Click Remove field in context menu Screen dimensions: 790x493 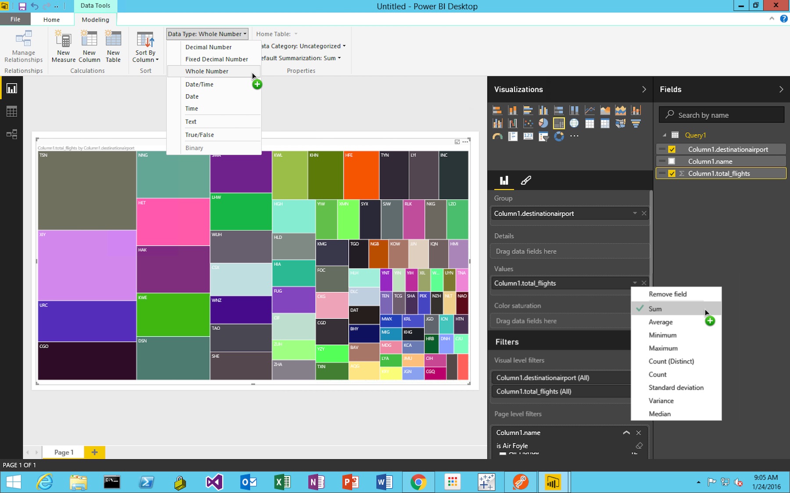668,294
